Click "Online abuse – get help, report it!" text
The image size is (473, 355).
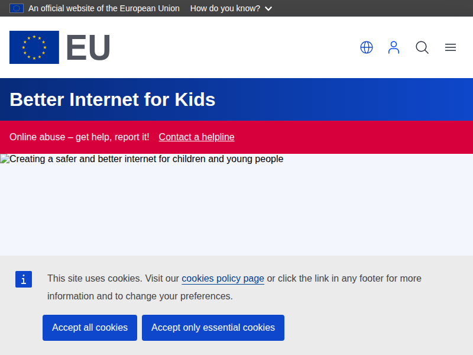(x=79, y=137)
